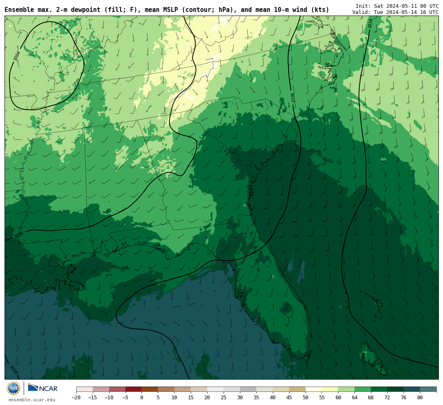
Task: Pick the color swatch between 20 and 25
Action: coord(216,389)
